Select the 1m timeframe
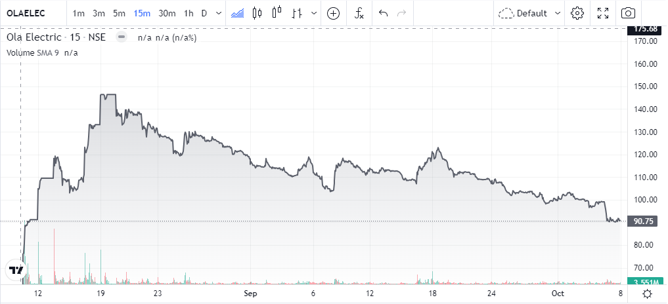Image resolution: width=668 pixels, height=304 pixels. (x=79, y=13)
